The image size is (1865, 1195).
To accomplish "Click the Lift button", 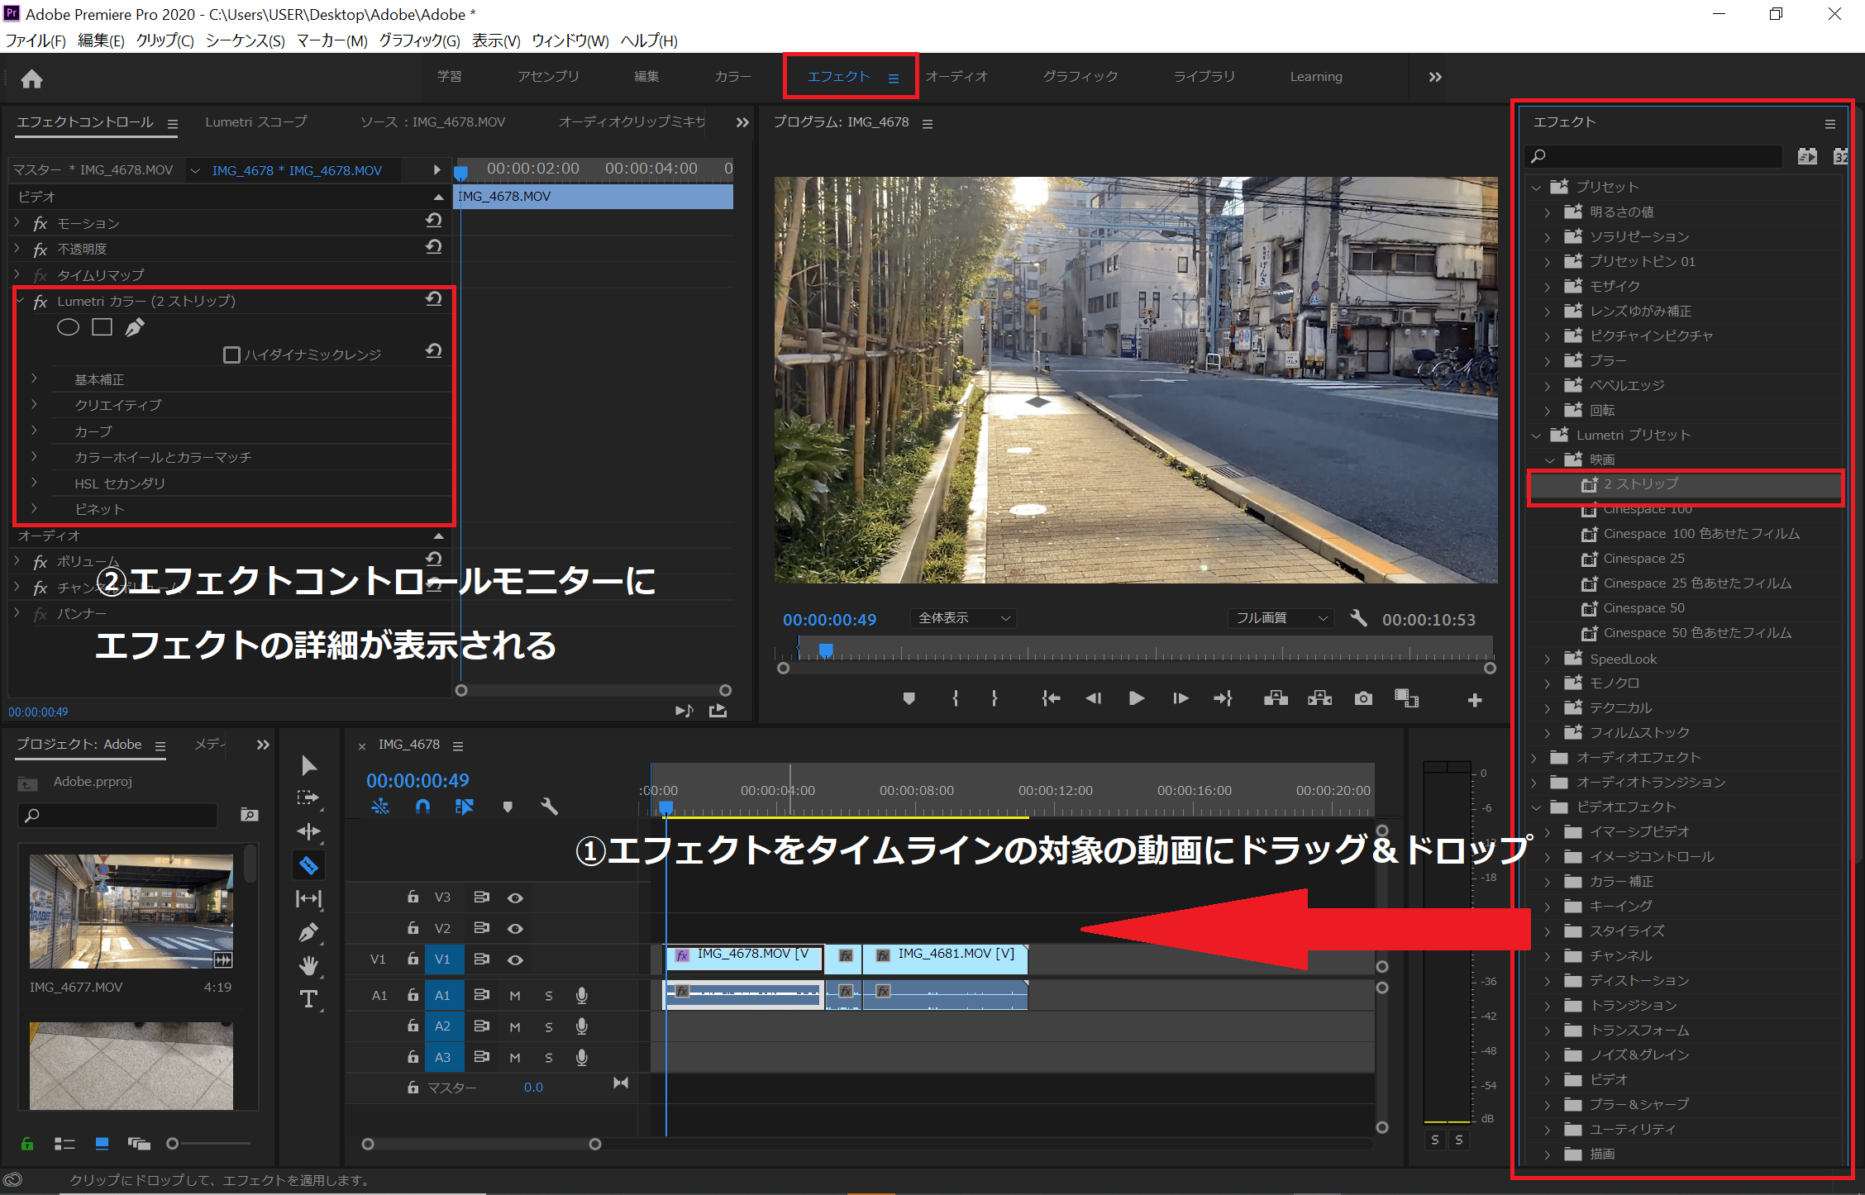I will 1276,698.
